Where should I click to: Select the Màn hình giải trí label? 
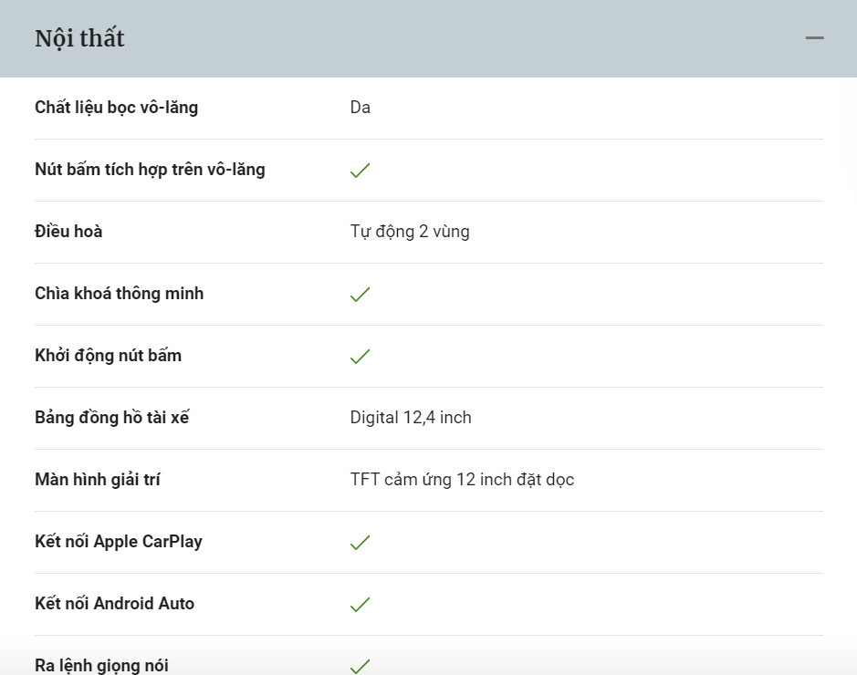click(x=98, y=480)
